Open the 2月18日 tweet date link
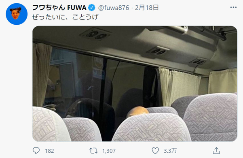The width and height of the screenshot is (243, 158). coord(147,8)
